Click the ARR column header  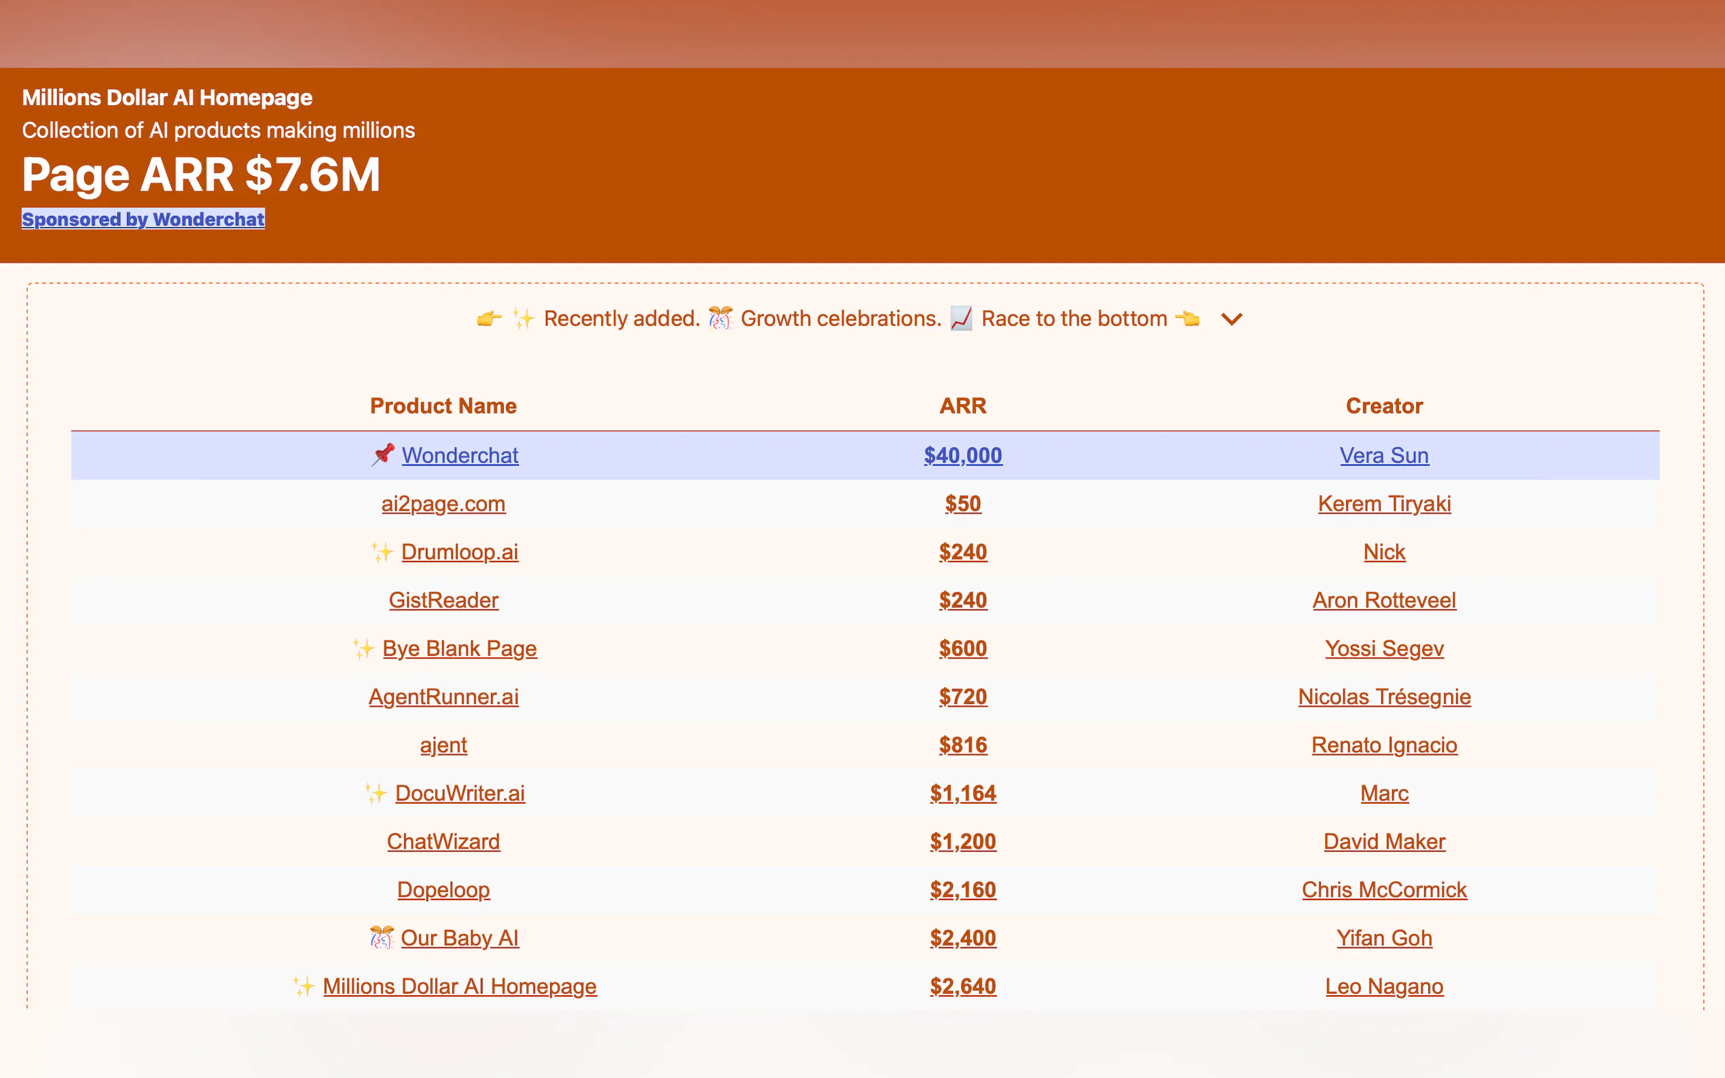(963, 406)
